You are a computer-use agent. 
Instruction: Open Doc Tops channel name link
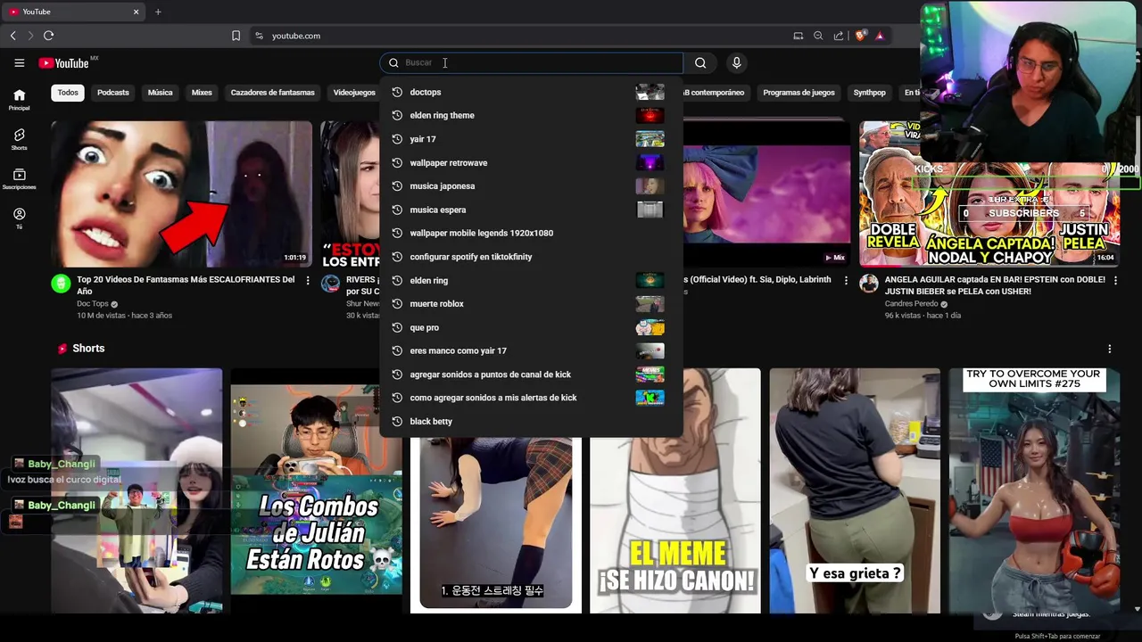[93, 304]
